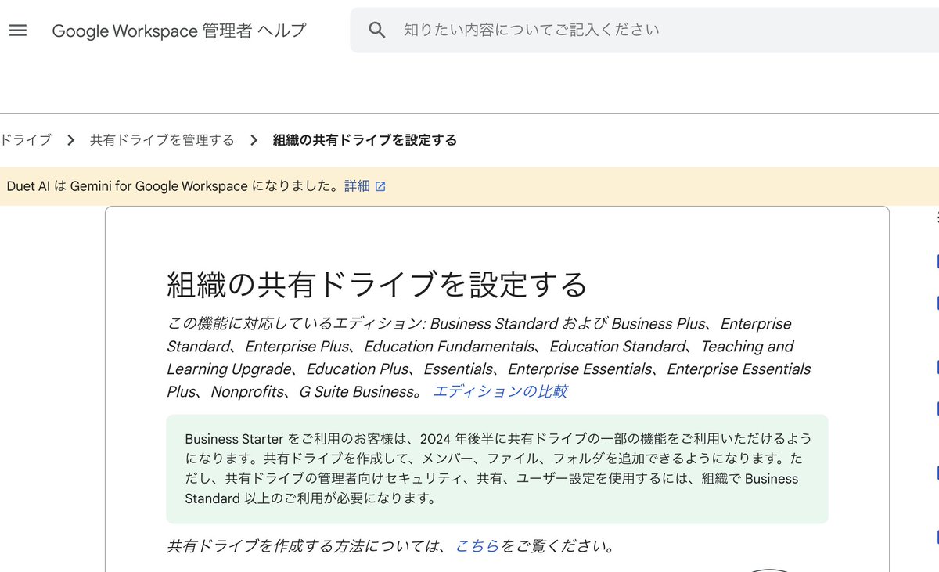Select current breadcrumb 組織の共有ドライブを設定する

[x=365, y=140]
